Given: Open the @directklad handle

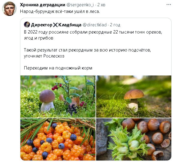Looking at the screenshot, I should pos(95,25).
